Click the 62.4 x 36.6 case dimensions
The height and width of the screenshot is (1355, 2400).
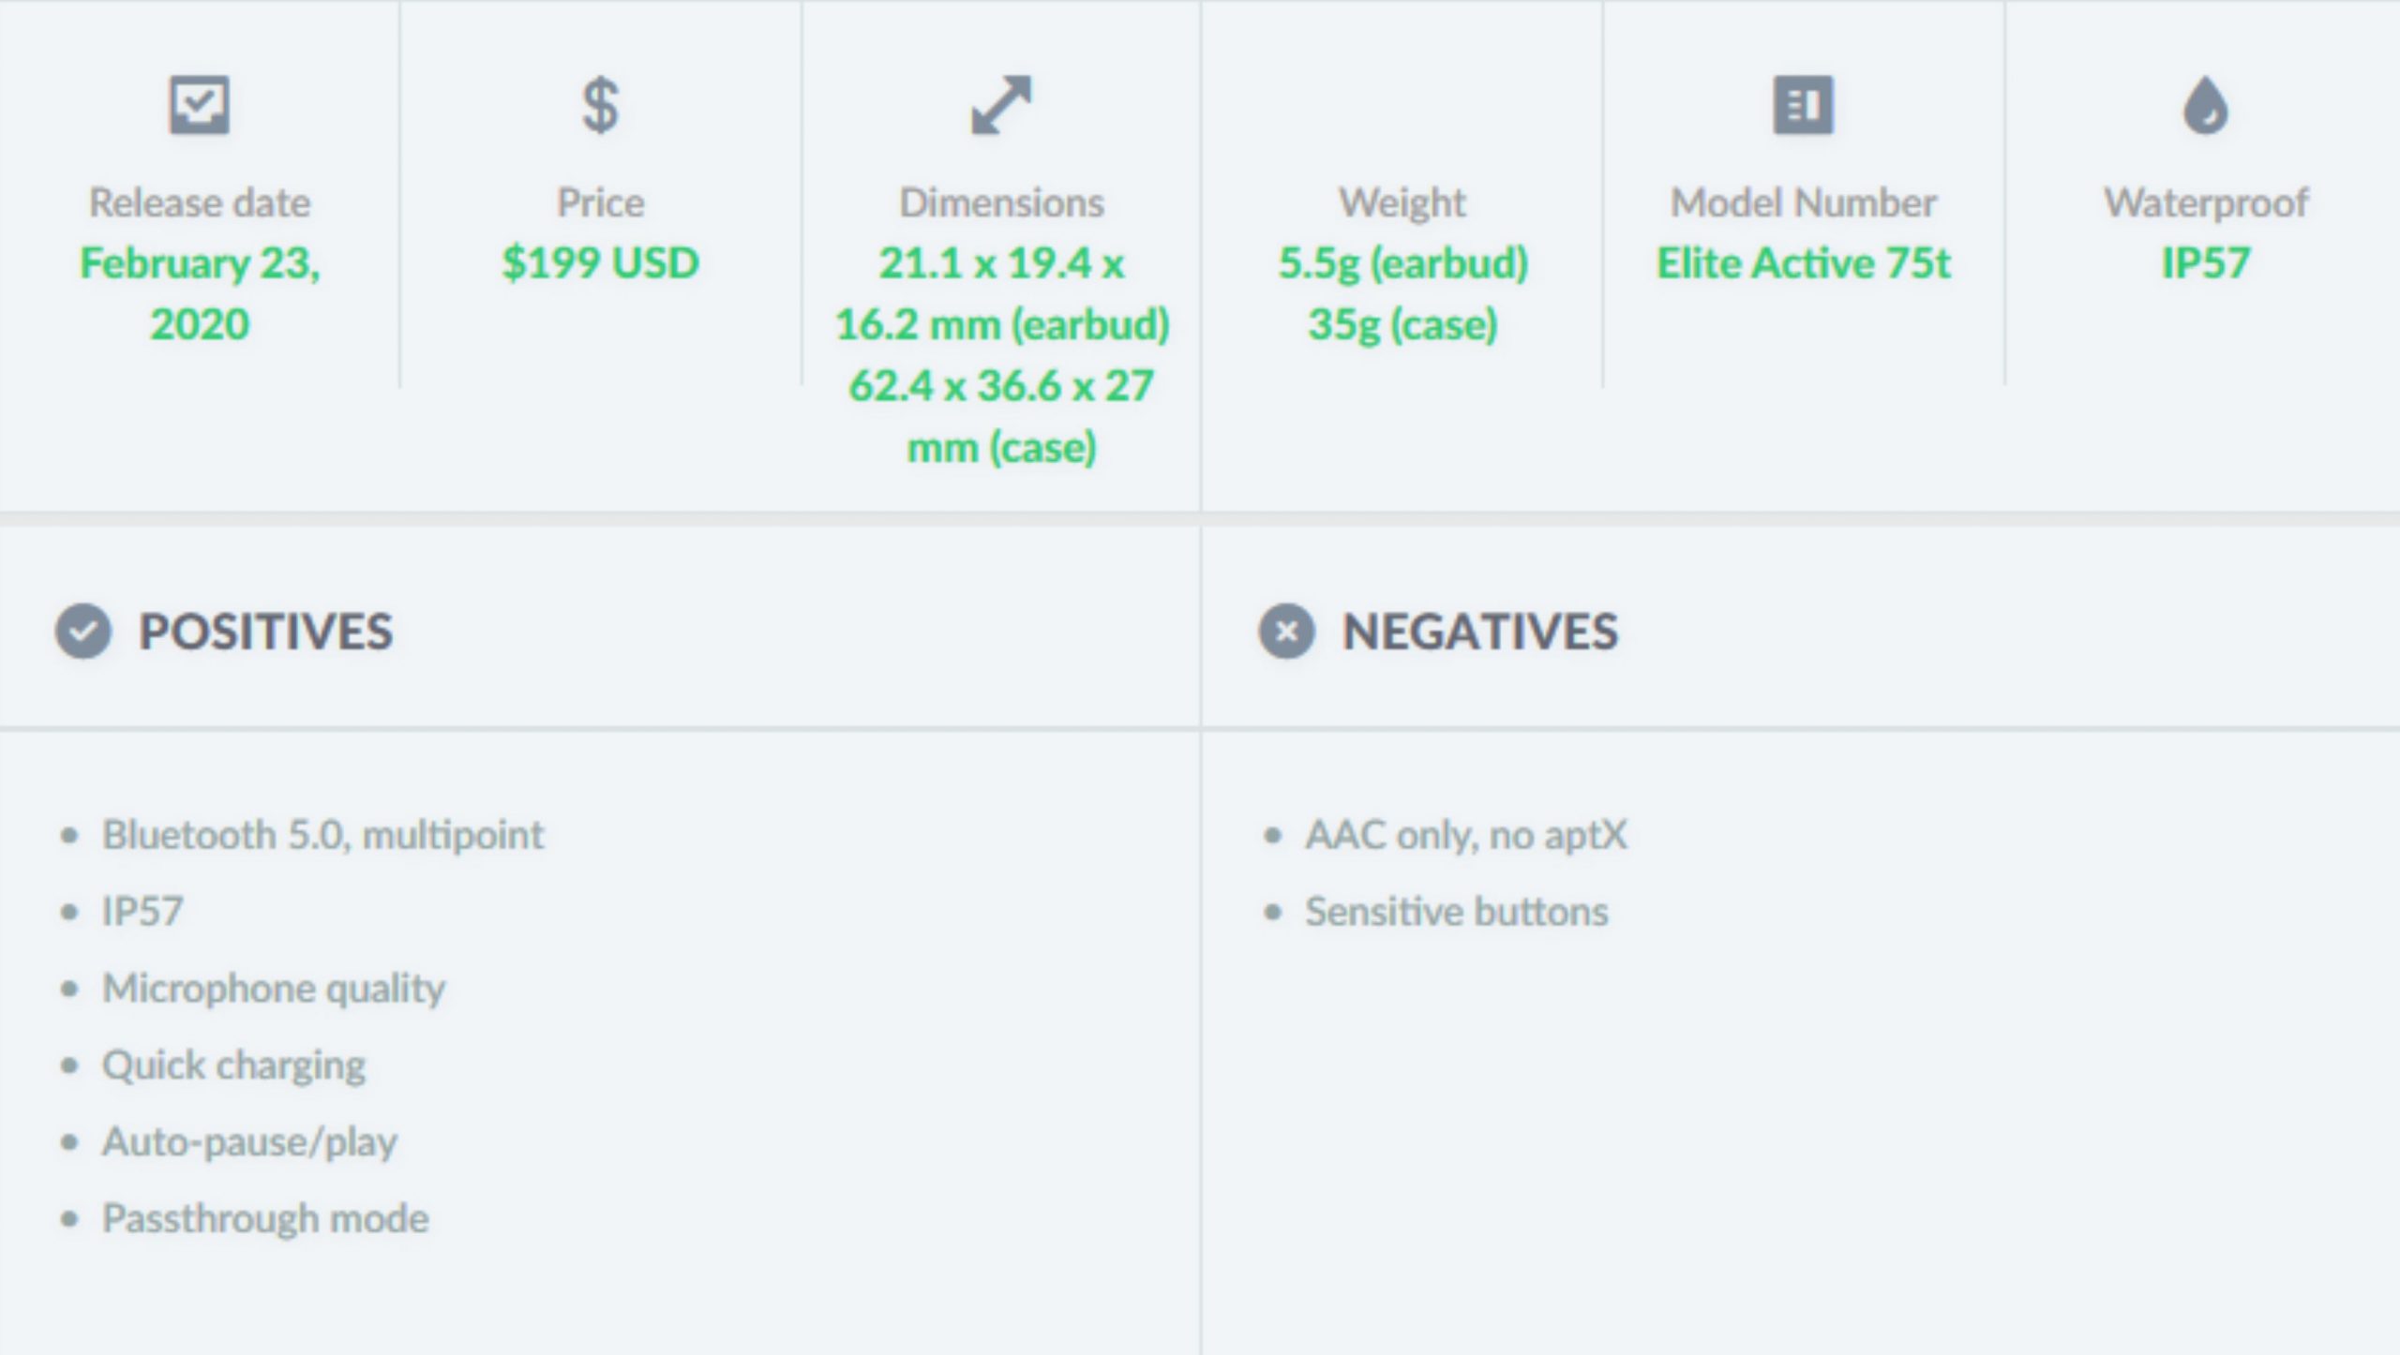point(1001,416)
